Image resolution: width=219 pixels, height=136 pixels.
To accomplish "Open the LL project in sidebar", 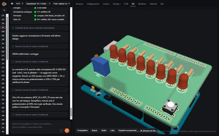I will click(x=3, y=72).
